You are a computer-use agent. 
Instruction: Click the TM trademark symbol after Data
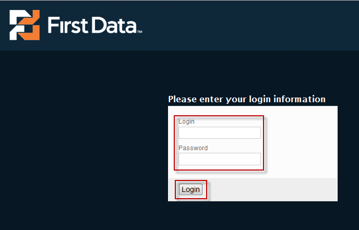[x=140, y=32]
